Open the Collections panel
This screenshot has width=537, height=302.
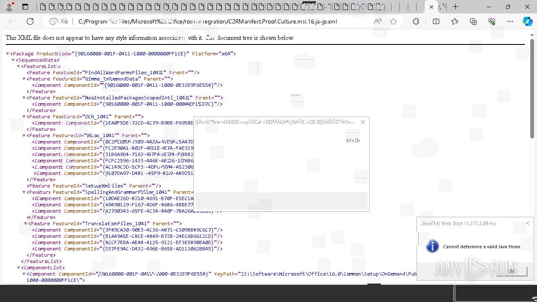tap(473, 21)
